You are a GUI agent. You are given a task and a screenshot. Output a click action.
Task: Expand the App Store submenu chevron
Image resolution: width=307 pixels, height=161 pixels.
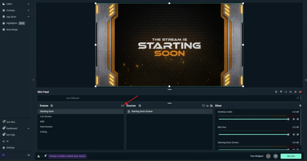pos(28,17)
